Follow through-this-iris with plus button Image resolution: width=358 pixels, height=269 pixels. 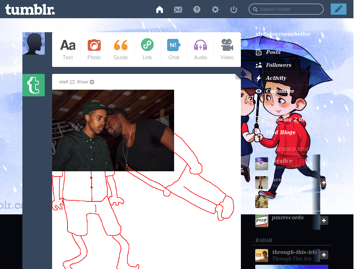click(x=324, y=255)
